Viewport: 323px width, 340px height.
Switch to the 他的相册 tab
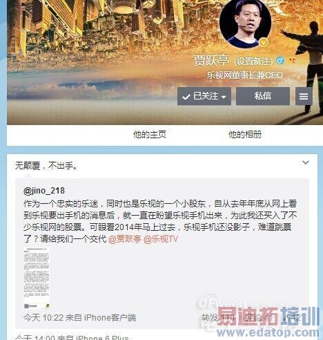click(245, 135)
